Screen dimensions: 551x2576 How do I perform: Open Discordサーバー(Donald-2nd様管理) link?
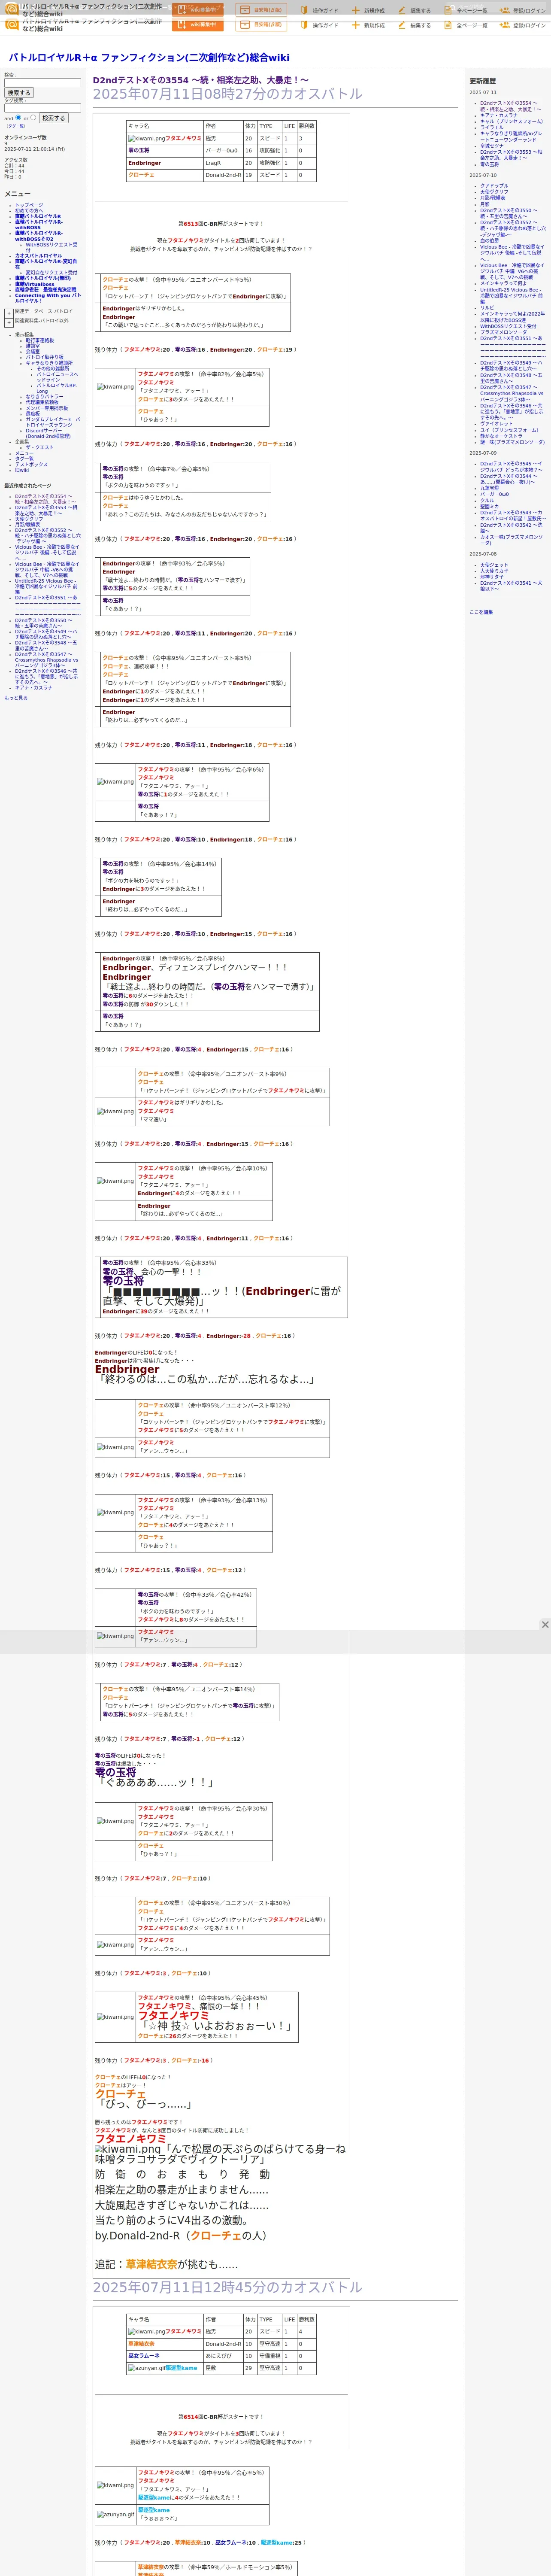pos(48,434)
